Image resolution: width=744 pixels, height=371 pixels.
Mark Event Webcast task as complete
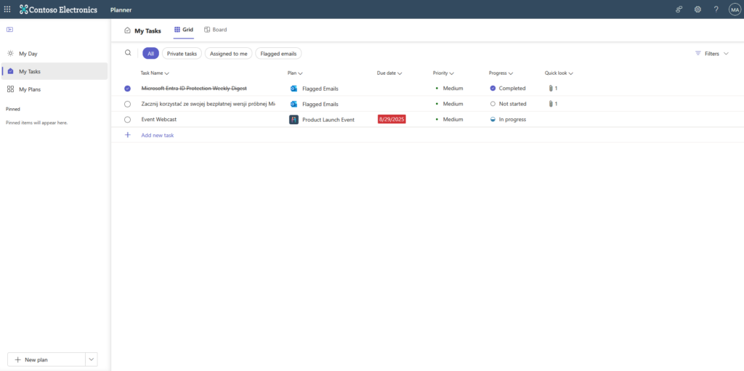tap(128, 120)
